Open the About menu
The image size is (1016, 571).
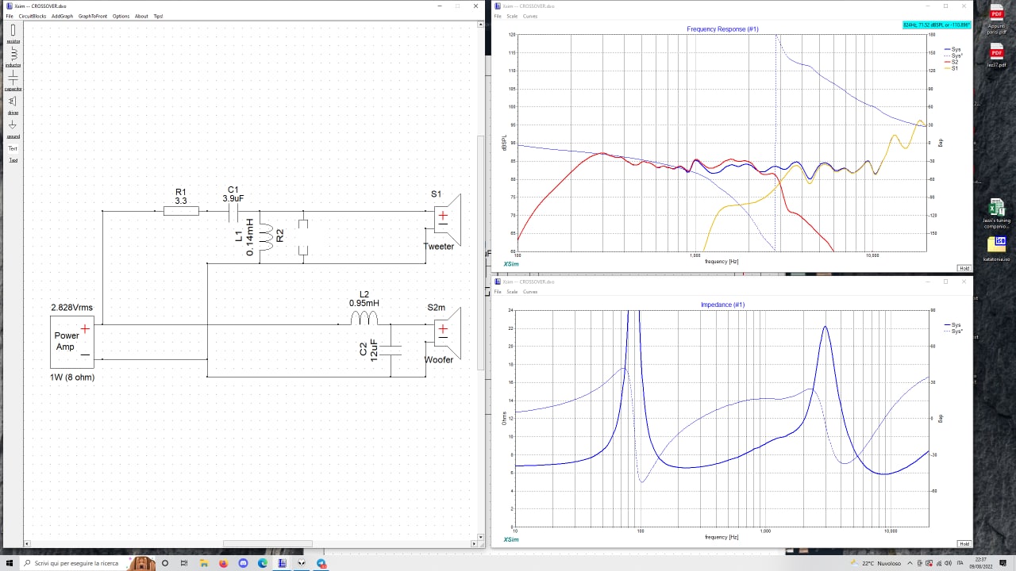click(x=141, y=16)
